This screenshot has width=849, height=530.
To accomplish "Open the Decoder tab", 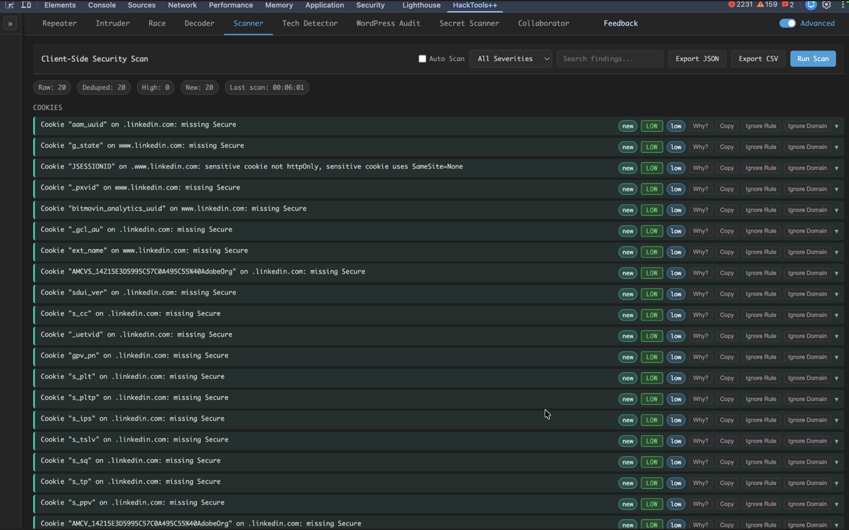I will click(199, 23).
